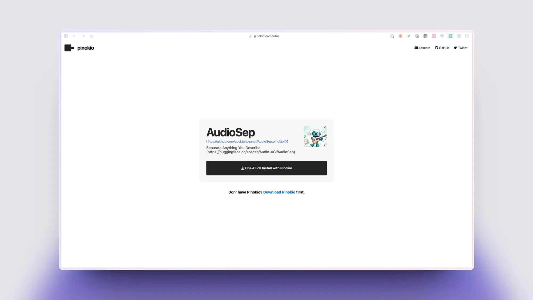Go forward with the right arrow
Viewport: 533px width, 300px height.
pos(83,36)
